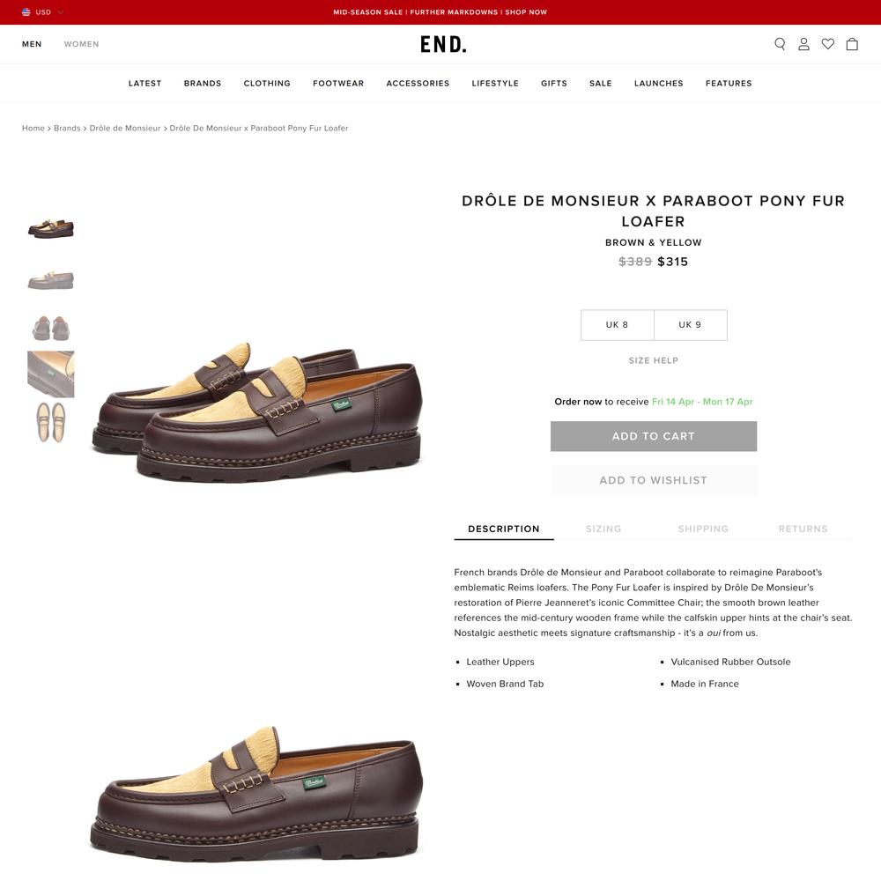Open the account profile icon
This screenshot has width=881, height=881.
[x=803, y=44]
